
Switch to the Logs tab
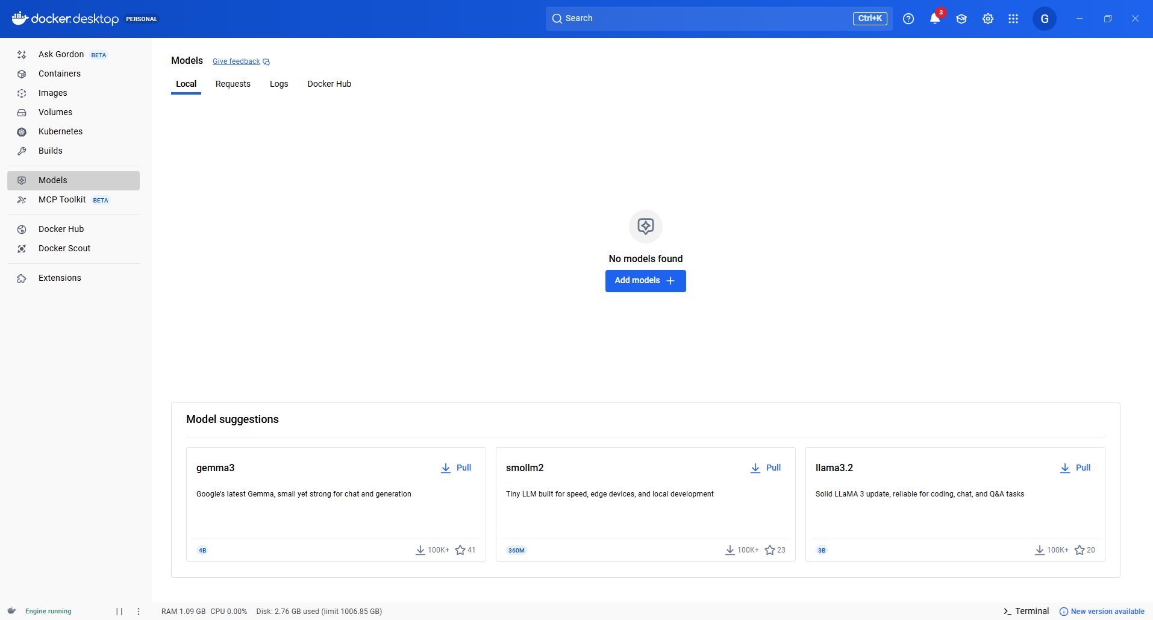pyautogui.click(x=279, y=84)
